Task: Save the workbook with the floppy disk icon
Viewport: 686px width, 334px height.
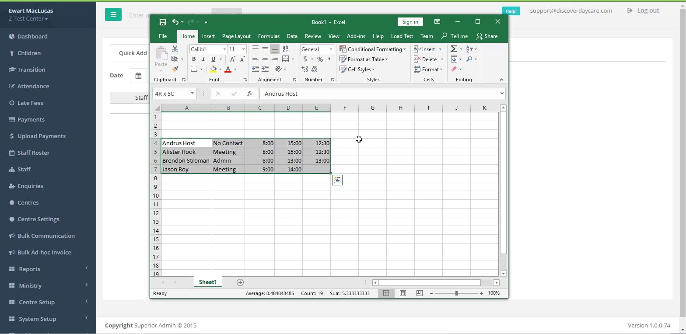Action: [x=163, y=22]
